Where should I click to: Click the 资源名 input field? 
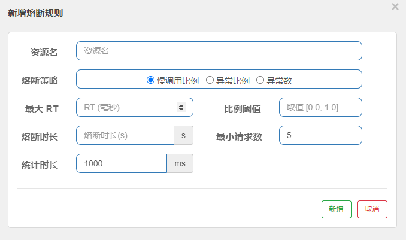point(219,51)
